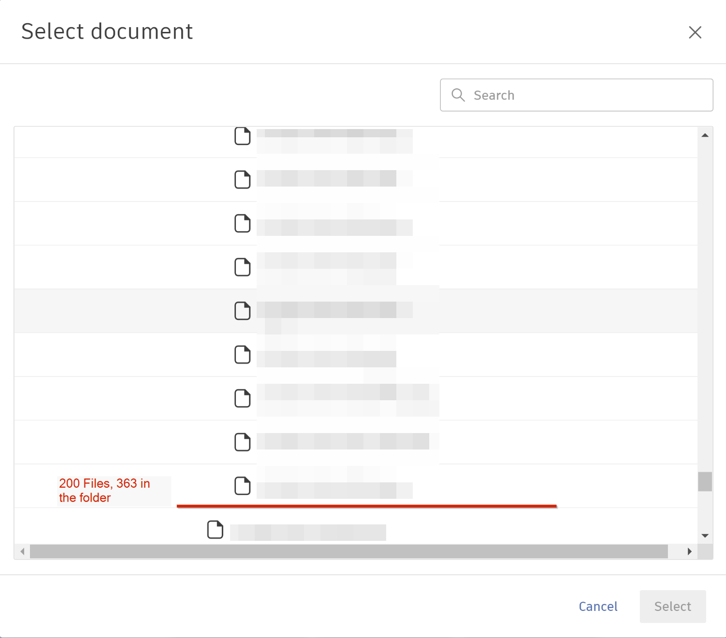This screenshot has height=638, width=726.
Task: Select the document icon in the highlighted row
Action: pos(242,311)
